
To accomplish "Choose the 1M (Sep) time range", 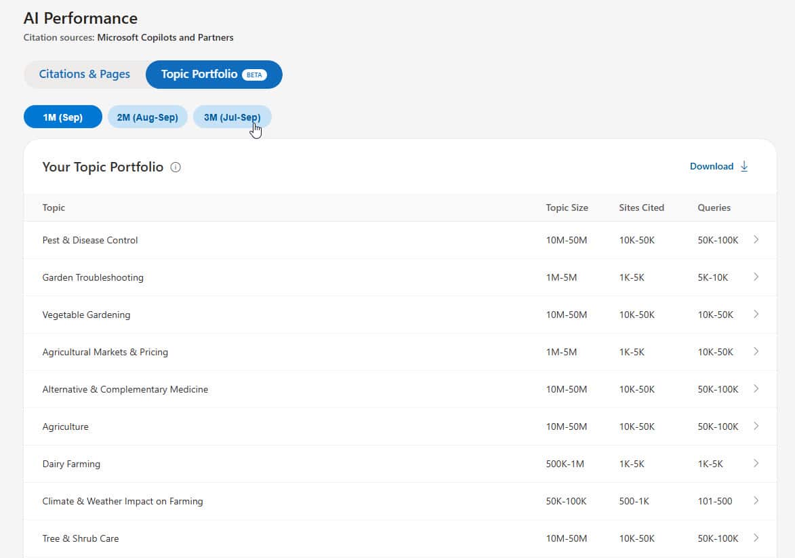I will 63,117.
